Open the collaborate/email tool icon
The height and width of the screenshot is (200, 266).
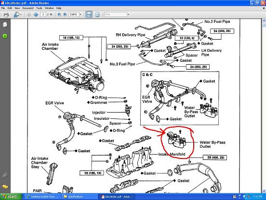pos(16,14)
